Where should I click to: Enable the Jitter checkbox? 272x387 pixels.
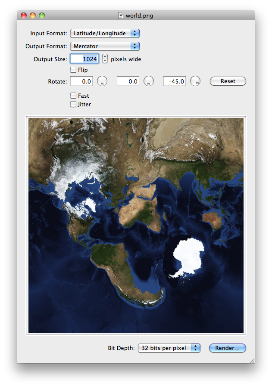click(73, 104)
